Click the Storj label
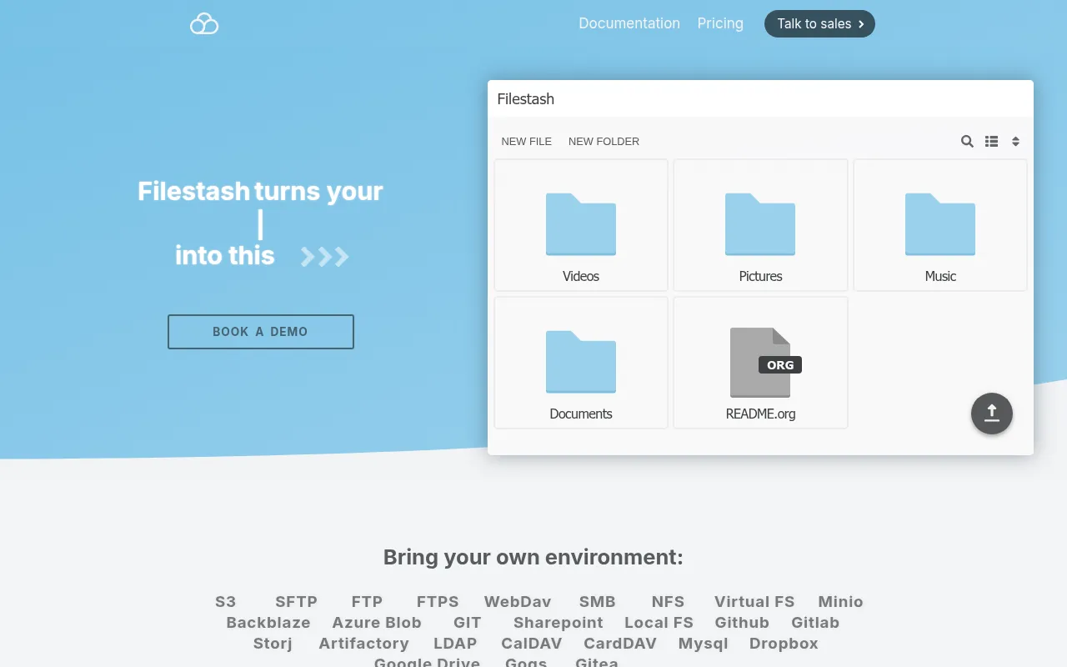1067x667 pixels. [x=273, y=644]
